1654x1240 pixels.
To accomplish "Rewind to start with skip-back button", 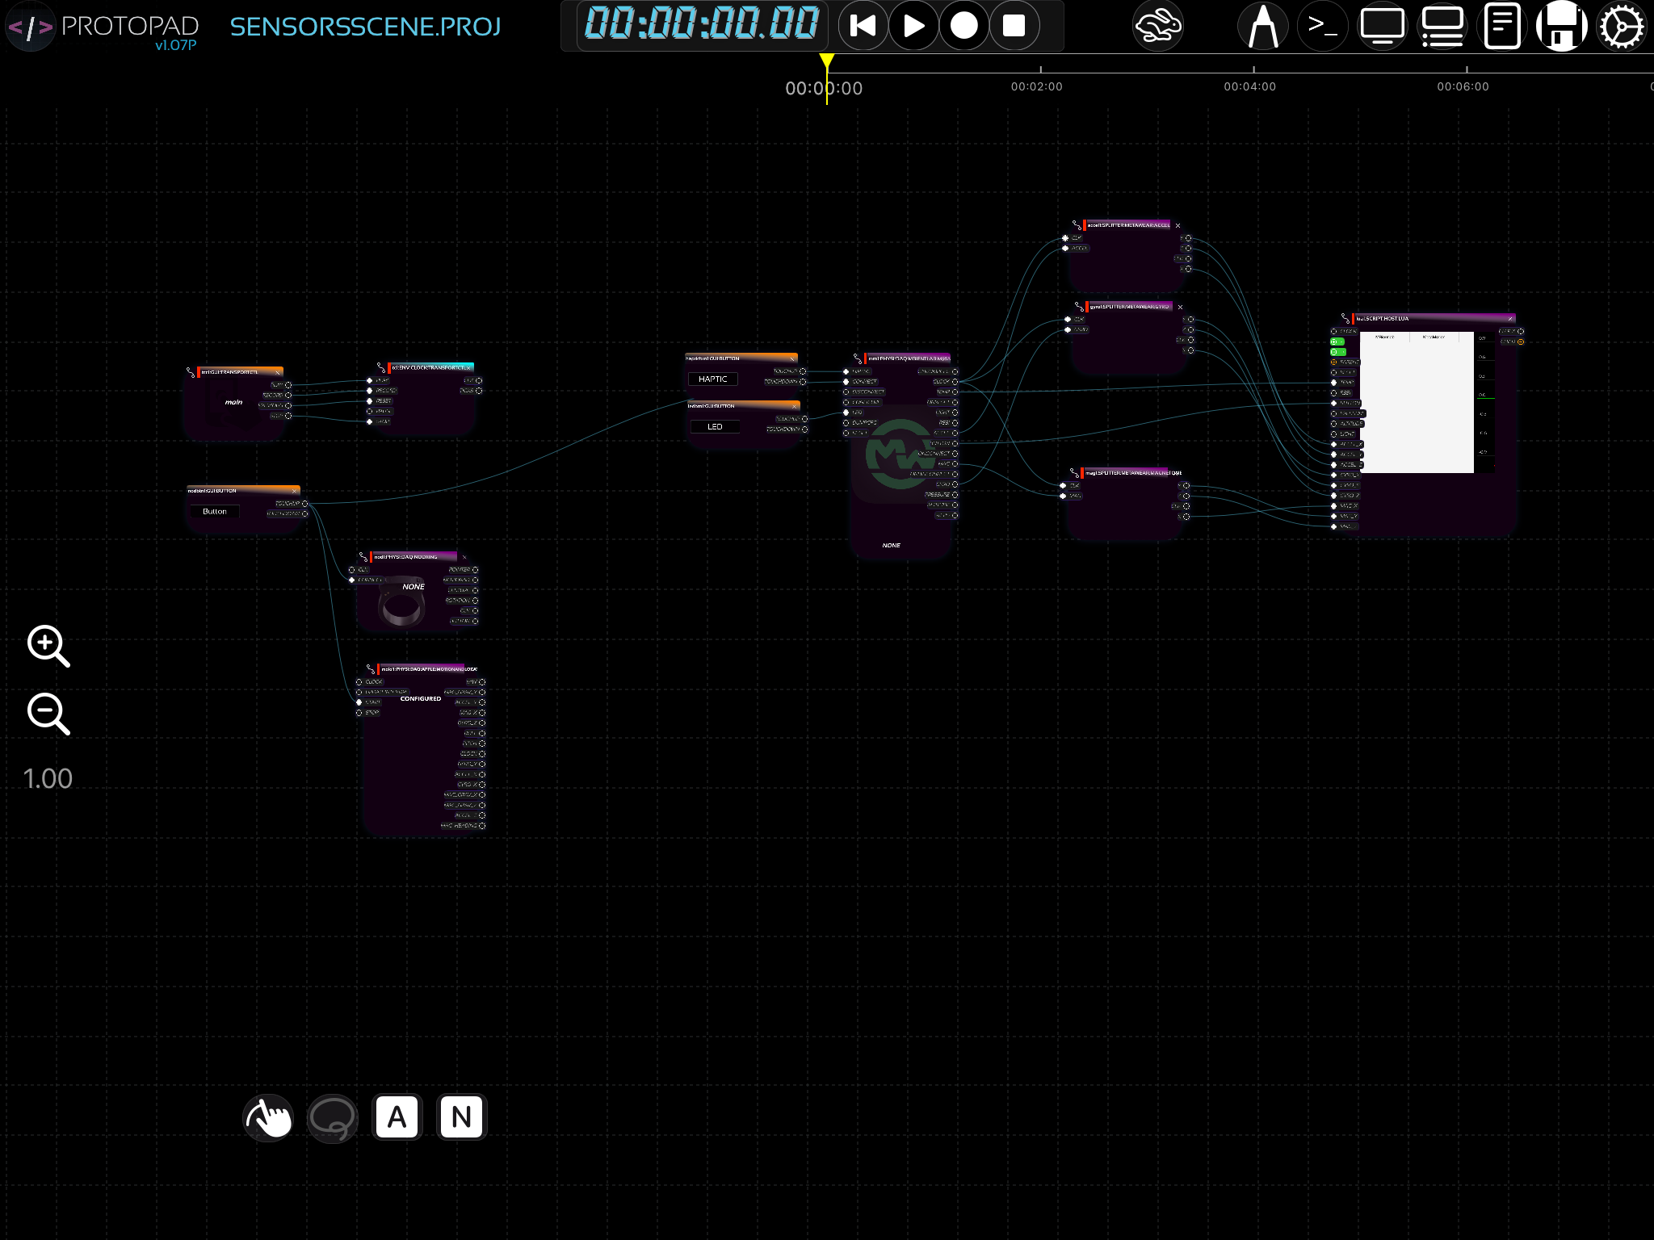I will (863, 26).
